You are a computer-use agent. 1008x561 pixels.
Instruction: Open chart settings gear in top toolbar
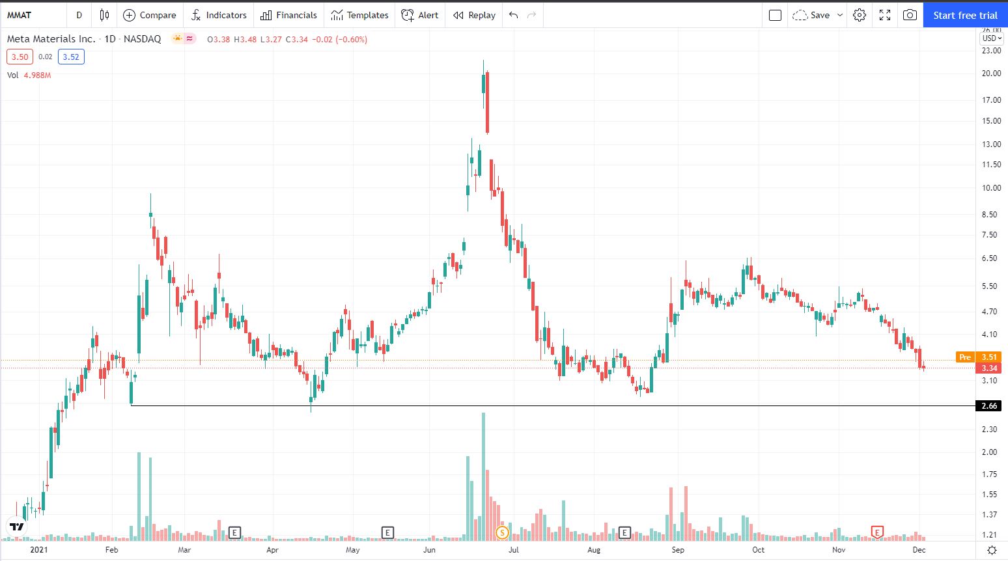pyautogui.click(x=860, y=15)
